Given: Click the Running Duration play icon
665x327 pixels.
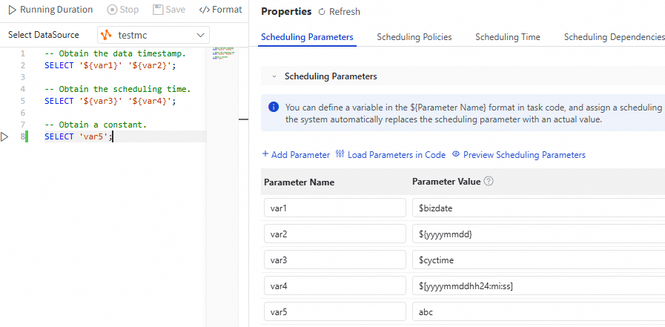Looking at the screenshot, I should (13, 10).
